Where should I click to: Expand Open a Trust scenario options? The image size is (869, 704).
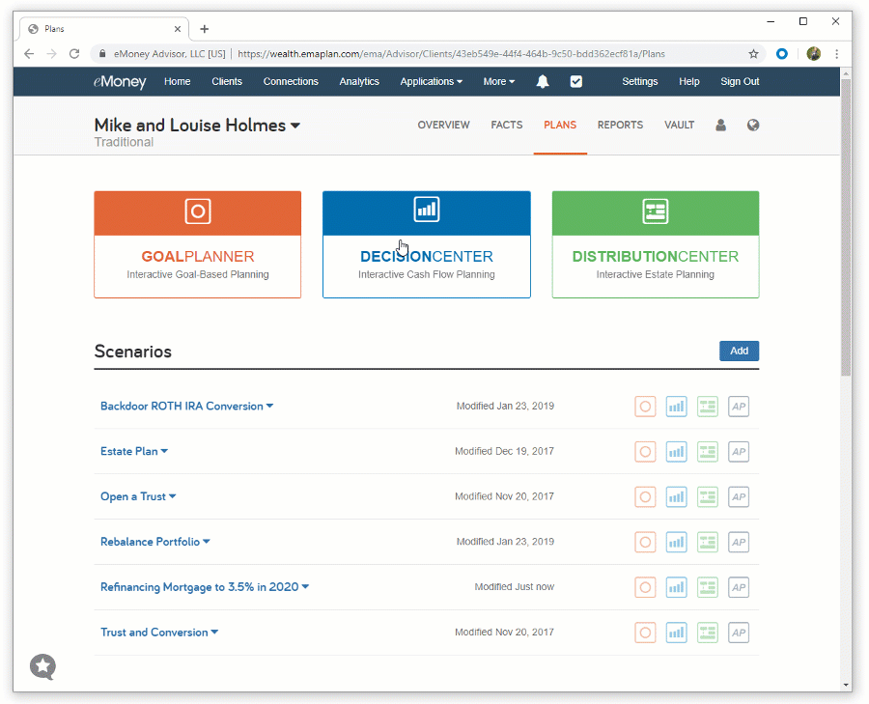tap(173, 496)
